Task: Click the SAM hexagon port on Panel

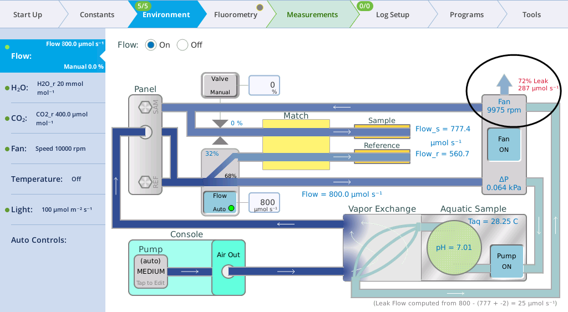Action: (x=145, y=106)
